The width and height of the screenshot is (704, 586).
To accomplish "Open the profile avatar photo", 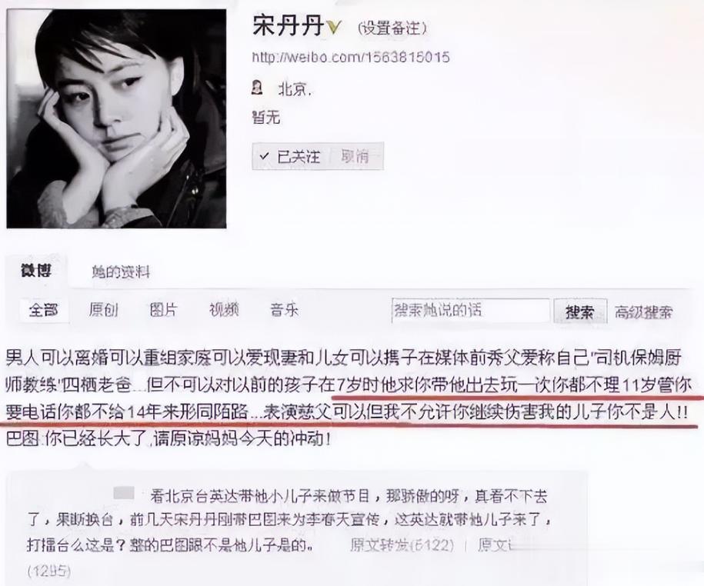I will pyautogui.click(x=117, y=119).
